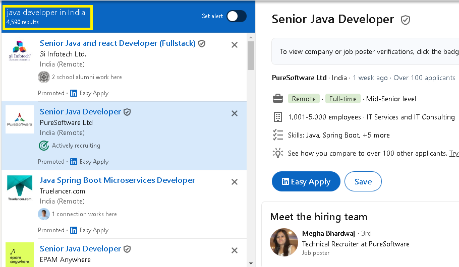
Task: Click building icon beside employee count
Action: coord(278,117)
